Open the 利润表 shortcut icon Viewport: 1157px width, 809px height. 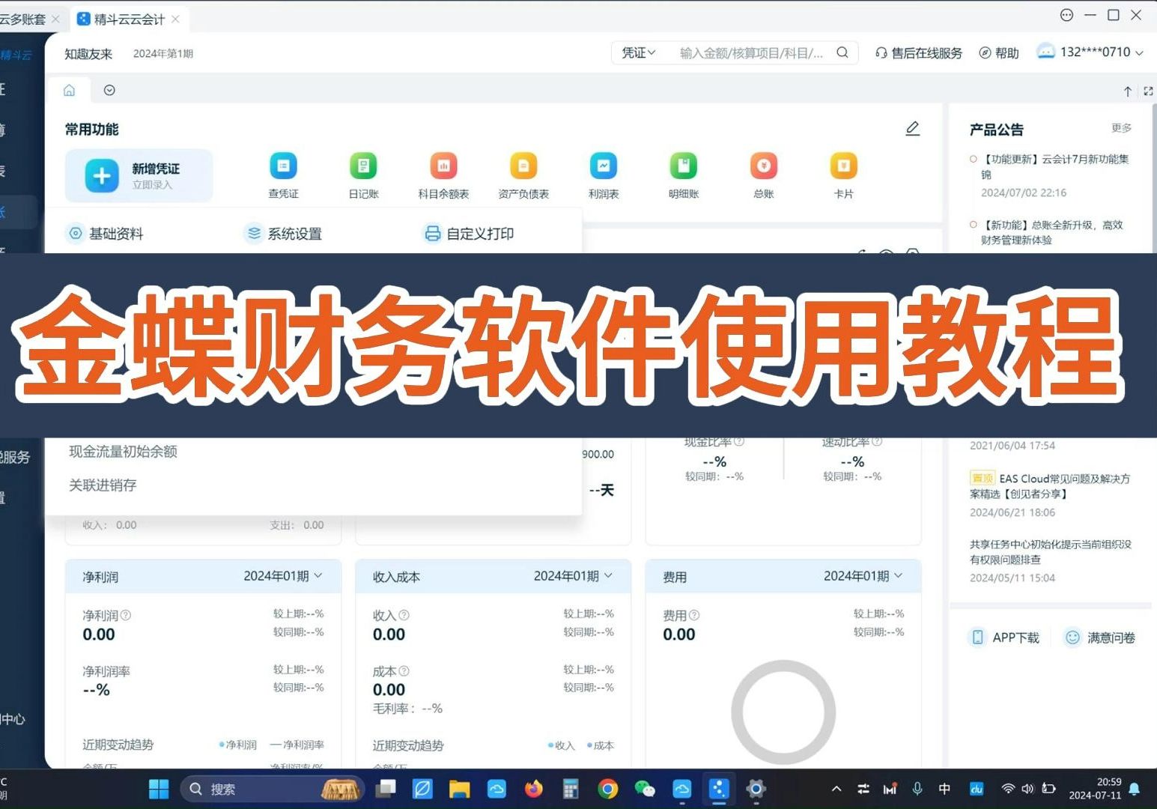coord(604,166)
